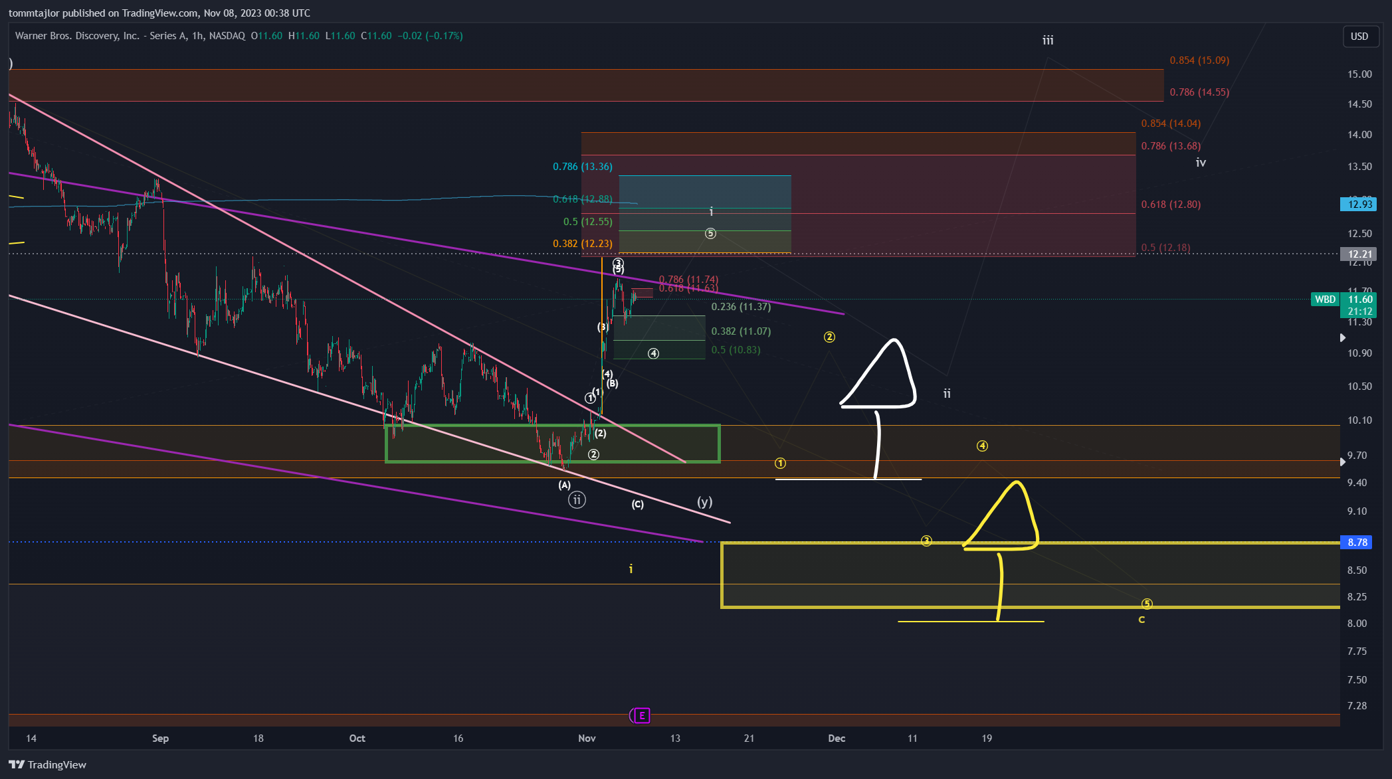The width and height of the screenshot is (1392, 779).
Task: Click the 0.786 (13.68) Fibonacci label
Action: pyautogui.click(x=1171, y=146)
